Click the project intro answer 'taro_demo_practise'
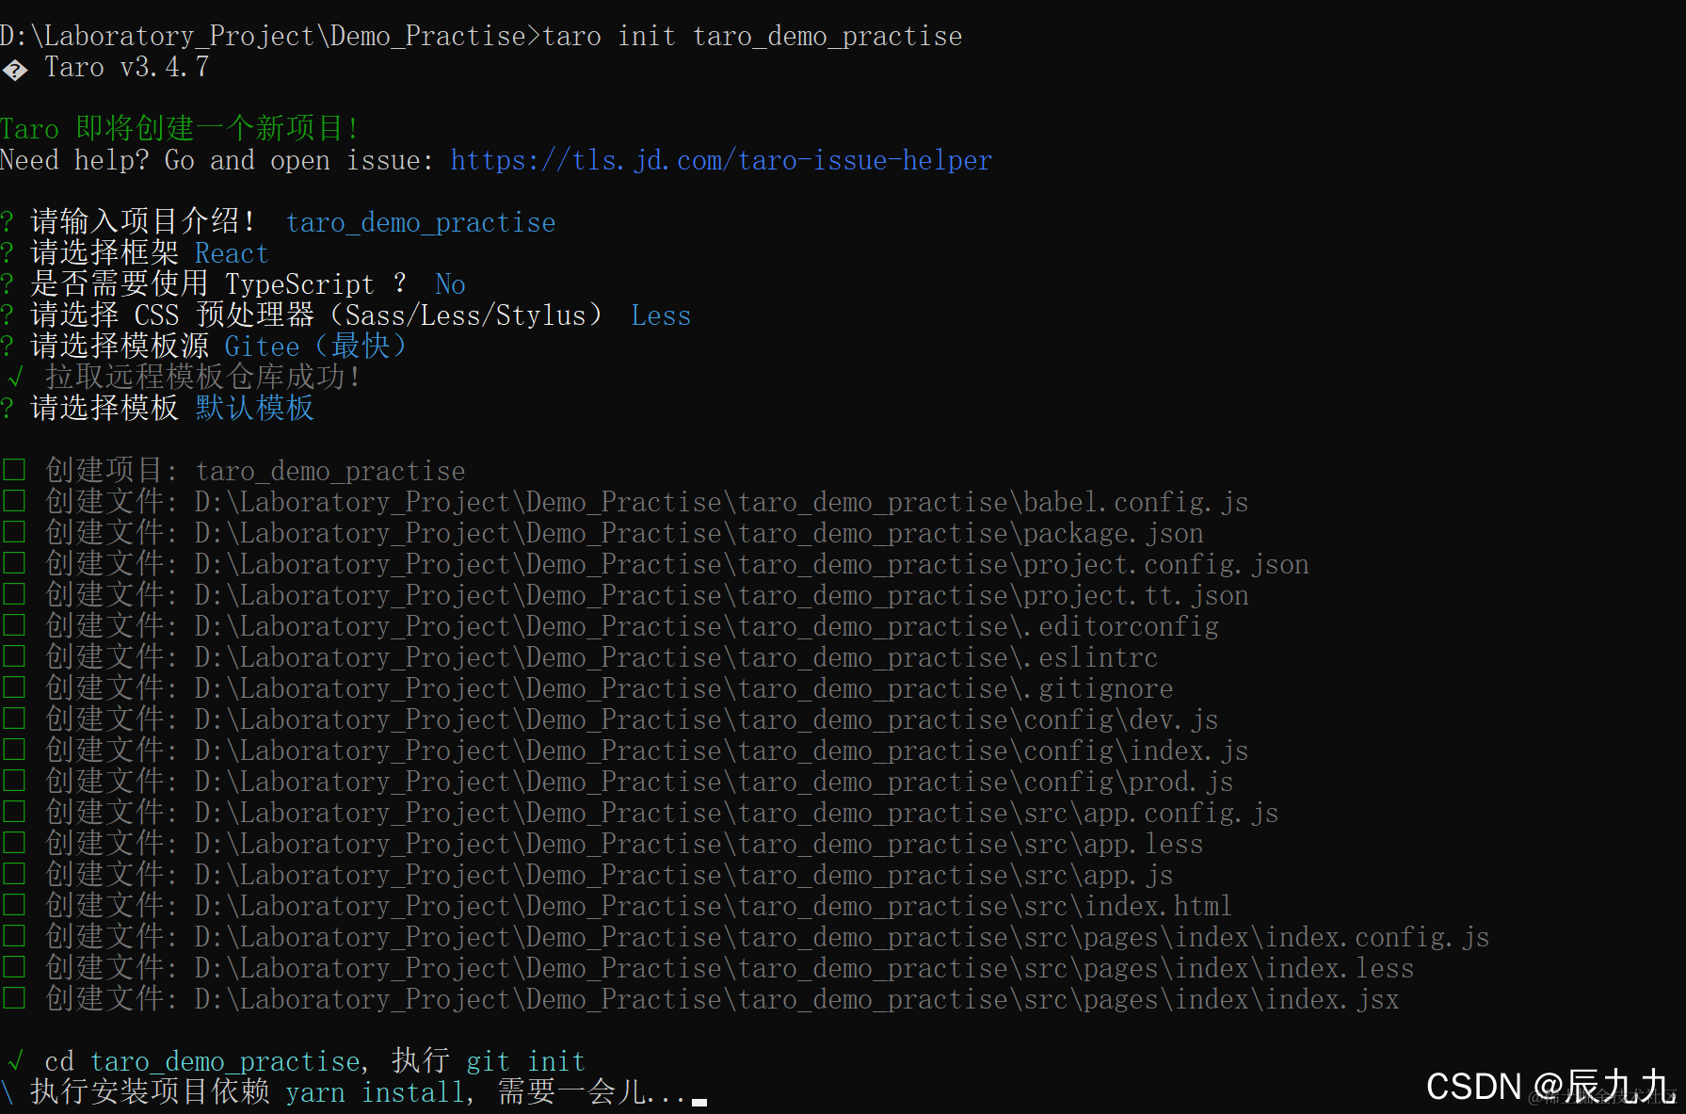This screenshot has height=1114, width=1686. click(421, 222)
